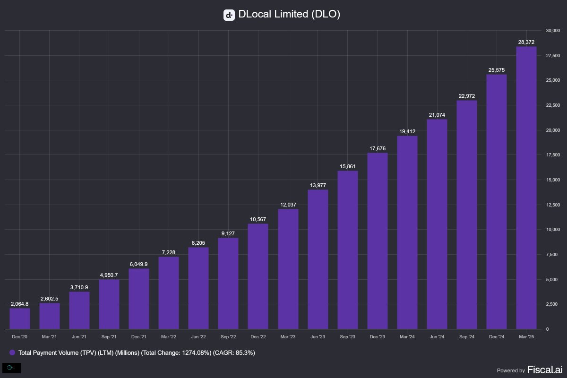
Task: Click the 9,127 value label
Action: pos(228,233)
